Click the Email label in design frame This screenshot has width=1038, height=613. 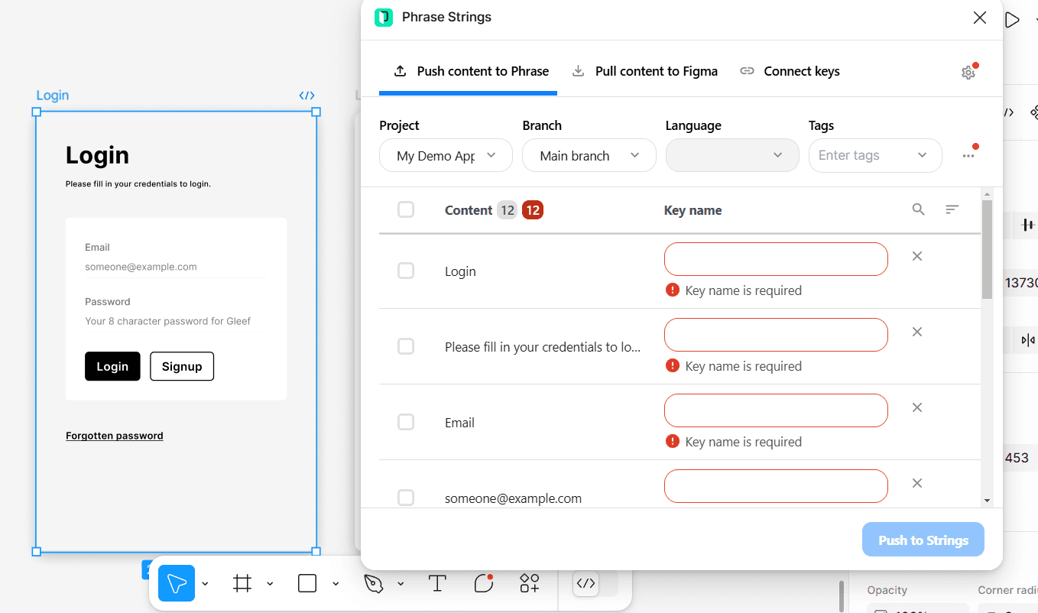coord(97,248)
